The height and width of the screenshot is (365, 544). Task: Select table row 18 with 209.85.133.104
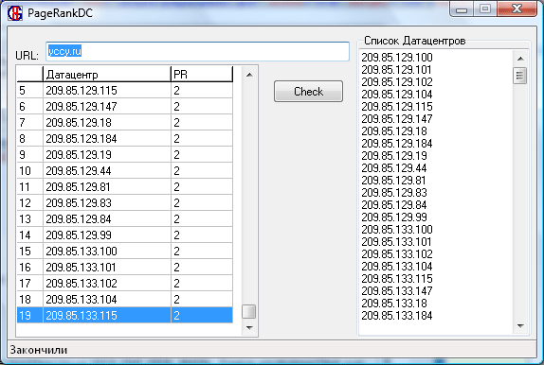(125, 300)
